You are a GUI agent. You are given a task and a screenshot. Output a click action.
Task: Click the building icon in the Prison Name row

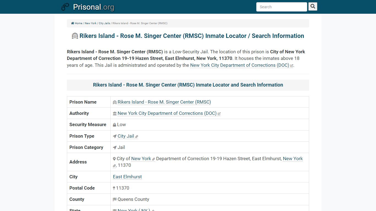[115, 102]
